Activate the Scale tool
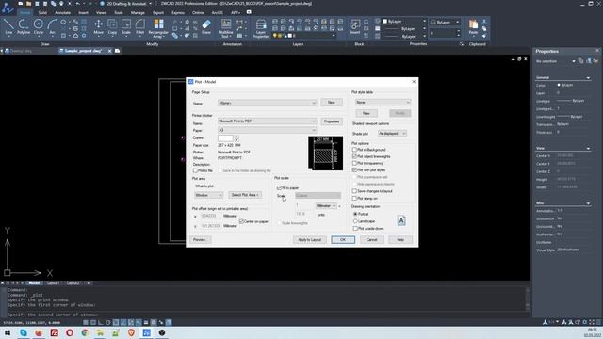 coord(126,27)
